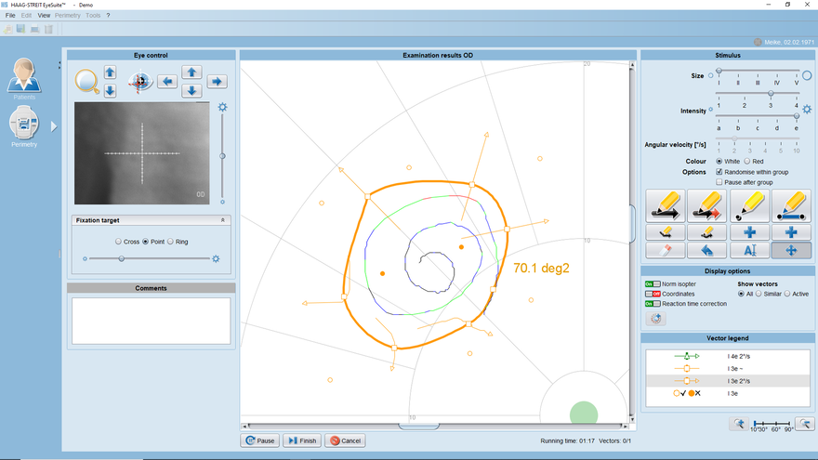The image size is (818, 460).
Task: Click the Patients icon in the sidebar
Action: point(24,76)
